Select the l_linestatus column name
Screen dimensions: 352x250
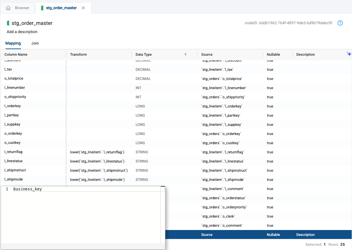pyautogui.click(x=13, y=161)
